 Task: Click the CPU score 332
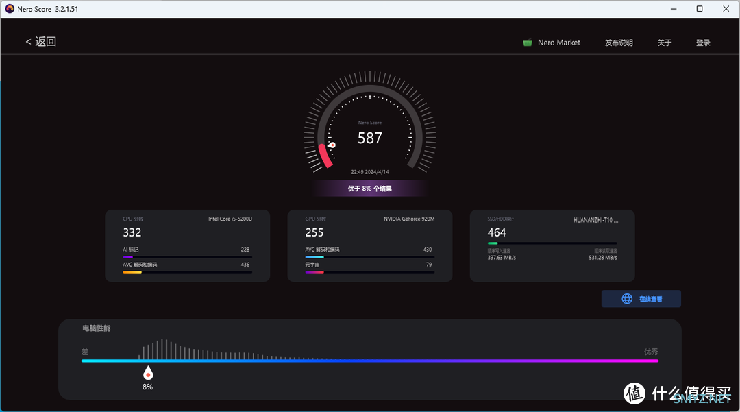[132, 232]
